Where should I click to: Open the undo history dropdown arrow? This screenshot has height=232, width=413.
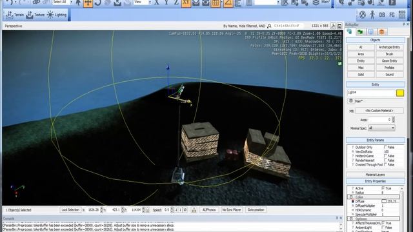tap(15, 3)
